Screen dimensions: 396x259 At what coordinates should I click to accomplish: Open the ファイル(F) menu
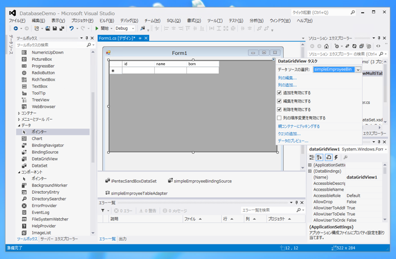pyautogui.click(x=17, y=21)
